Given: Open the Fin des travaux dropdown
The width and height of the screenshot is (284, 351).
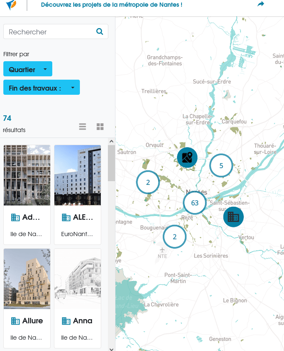Looking at the screenshot, I should click(41, 87).
